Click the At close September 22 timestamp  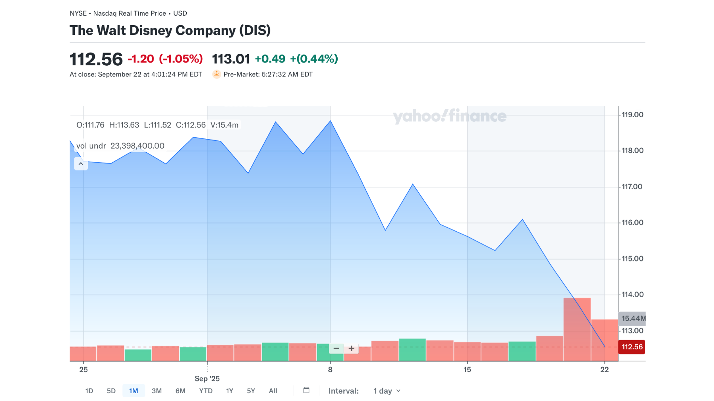click(136, 74)
